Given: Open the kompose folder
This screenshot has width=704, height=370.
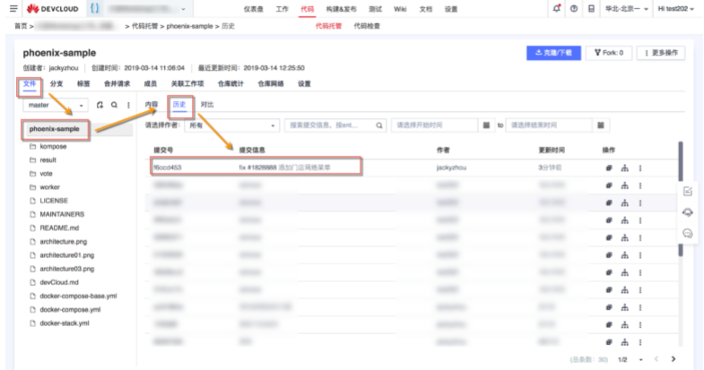Looking at the screenshot, I should [53, 147].
